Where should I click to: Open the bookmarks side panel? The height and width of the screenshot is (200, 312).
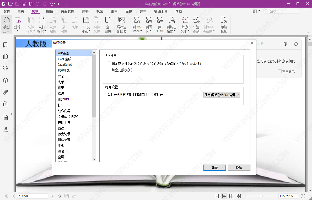point(5,45)
